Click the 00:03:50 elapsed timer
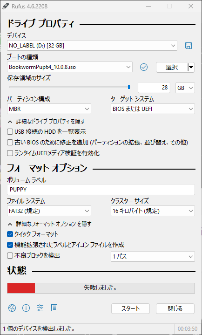Screen dimensions: 202x335 188,328
